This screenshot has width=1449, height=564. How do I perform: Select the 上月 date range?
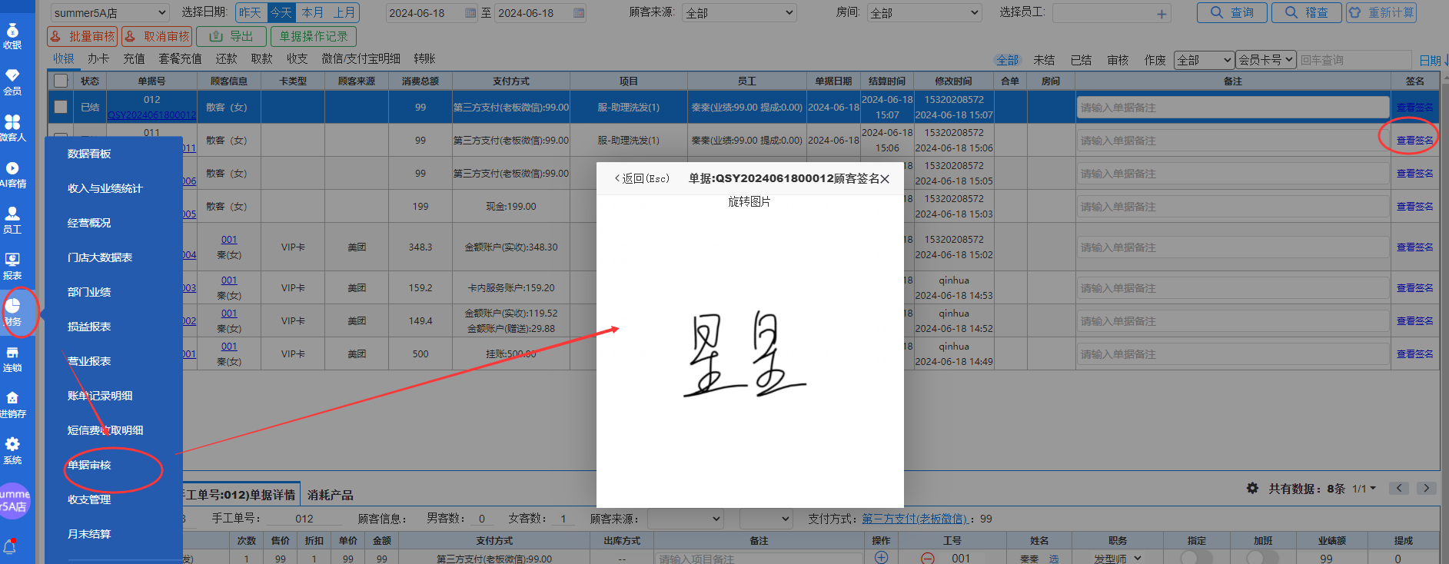pyautogui.click(x=344, y=13)
